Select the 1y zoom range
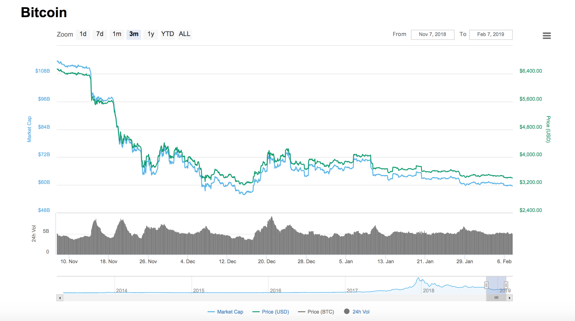 151,34
